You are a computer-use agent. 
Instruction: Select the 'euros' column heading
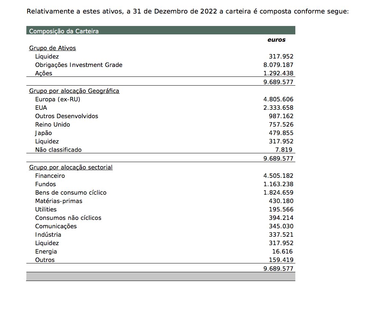pos(276,40)
